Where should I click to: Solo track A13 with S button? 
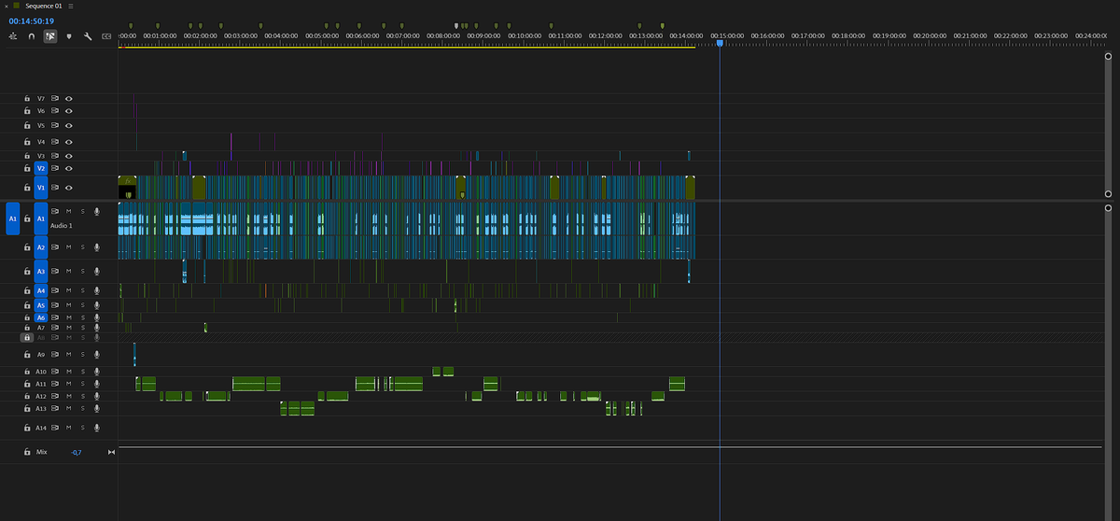click(x=82, y=408)
